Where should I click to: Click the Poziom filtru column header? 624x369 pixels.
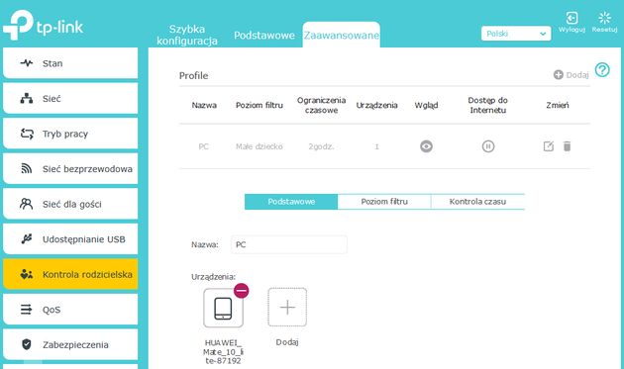click(260, 105)
